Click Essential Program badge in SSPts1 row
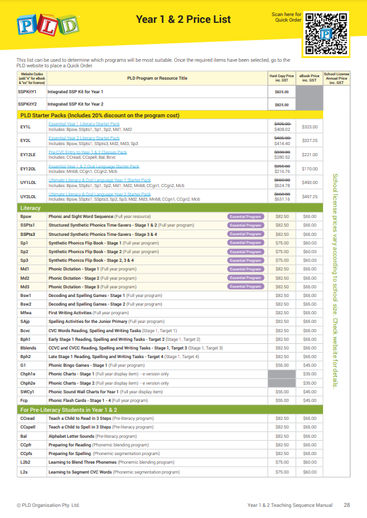This screenshot has height=518, width=367. point(246,225)
